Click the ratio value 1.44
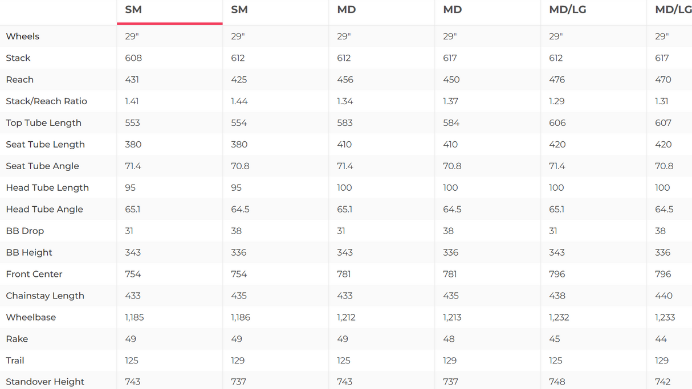The height and width of the screenshot is (389, 692). (x=239, y=101)
